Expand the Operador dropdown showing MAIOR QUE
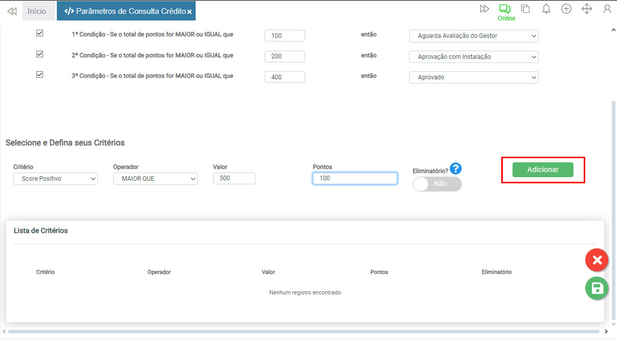617x340 pixels. [x=155, y=179]
